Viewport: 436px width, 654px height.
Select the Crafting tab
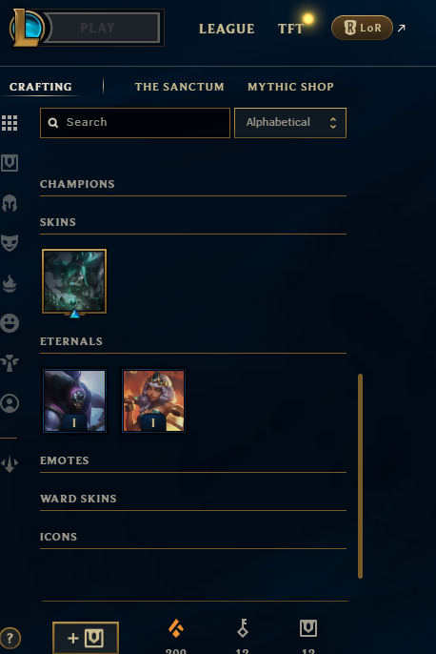[41, 87]
